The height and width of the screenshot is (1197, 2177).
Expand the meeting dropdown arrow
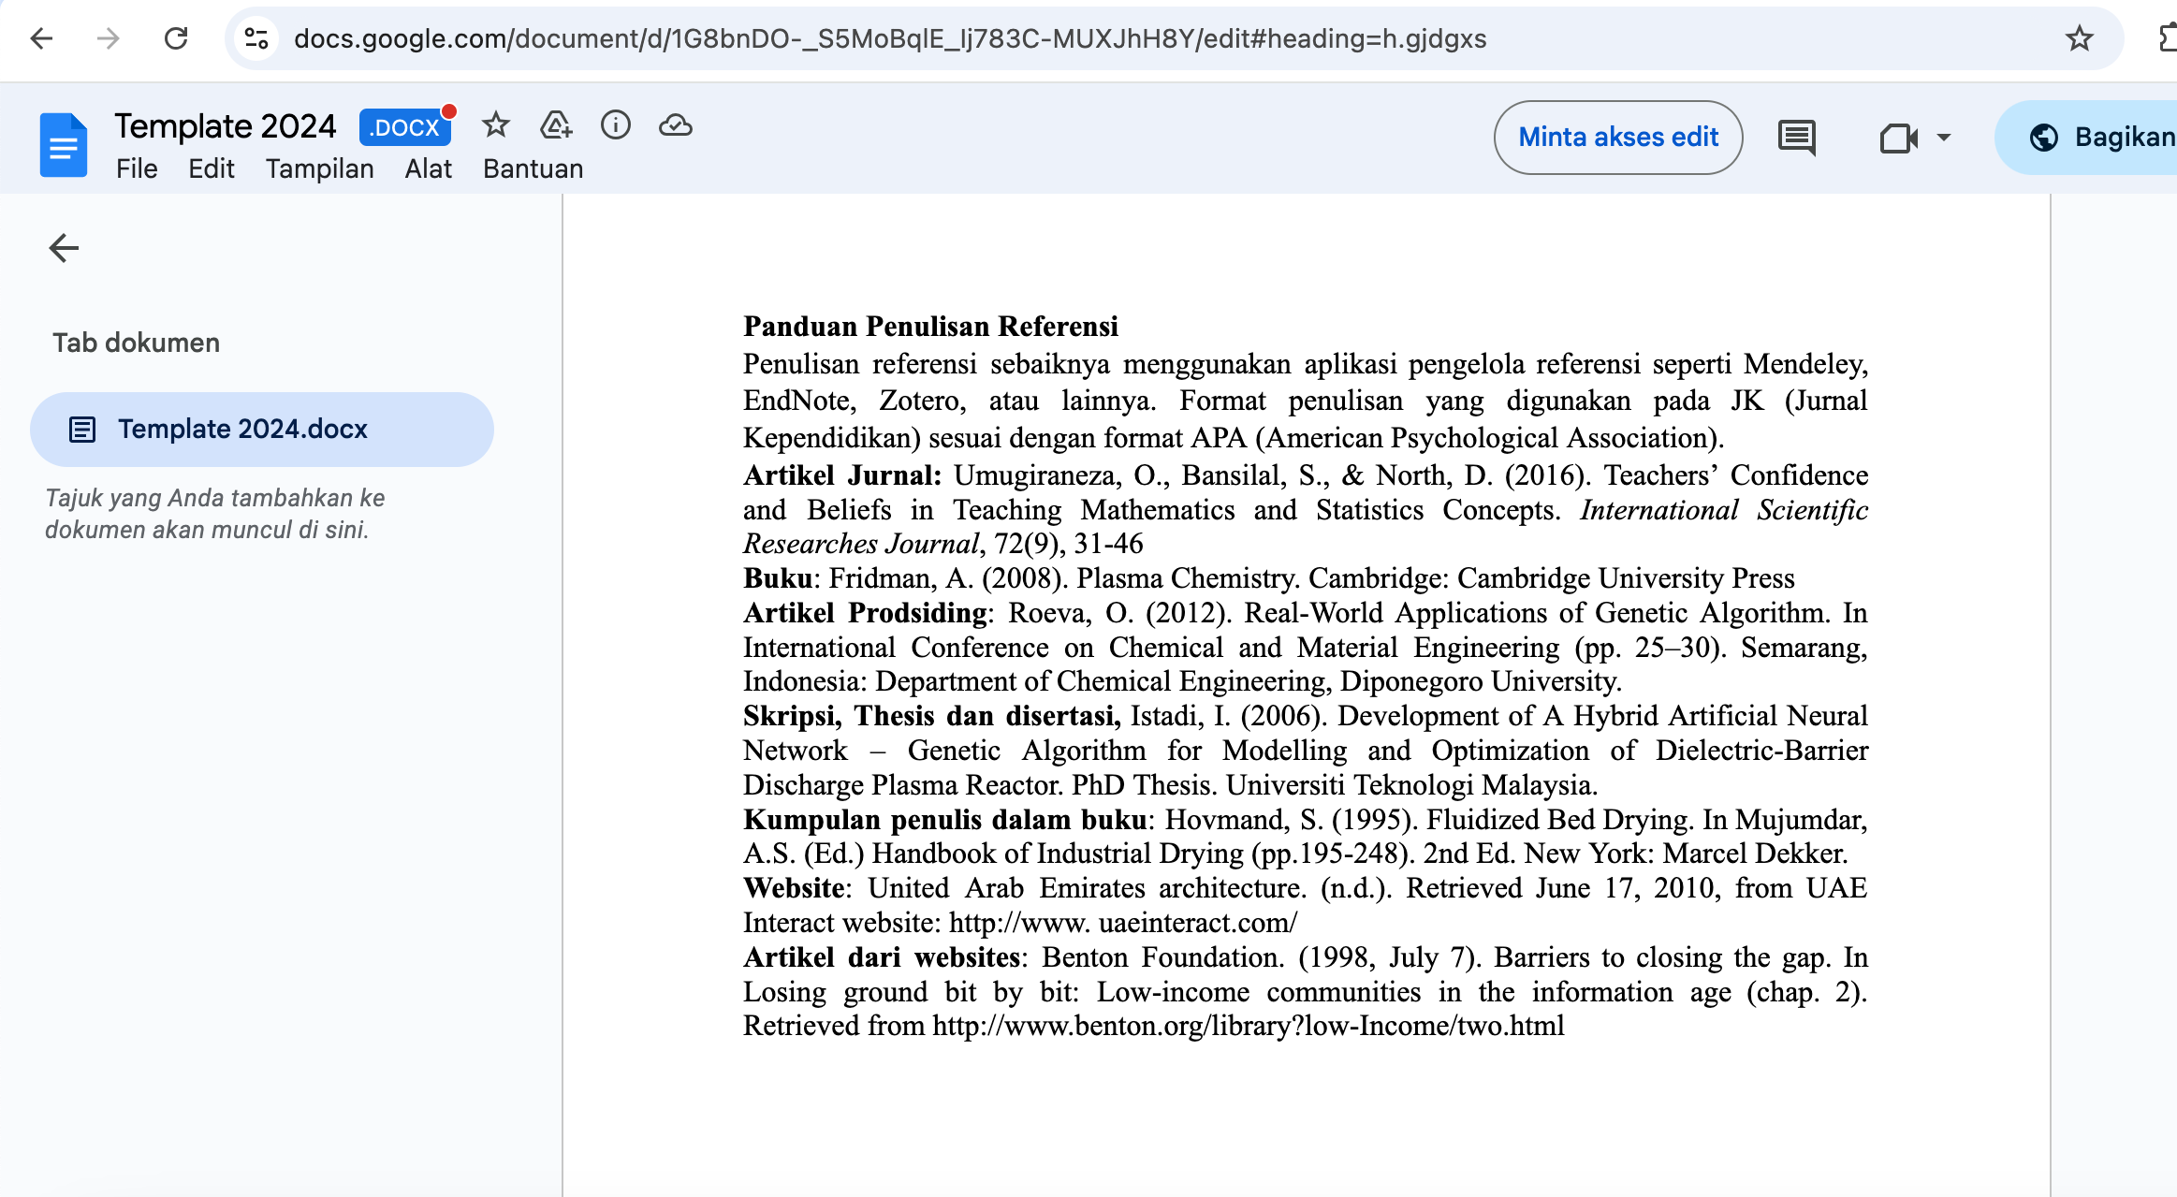(x=1944, y=138)
